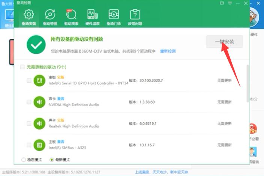Click the board icon beside Intel SMBus
The width and height of the screenshot is (264, 176).
point(40,145)
